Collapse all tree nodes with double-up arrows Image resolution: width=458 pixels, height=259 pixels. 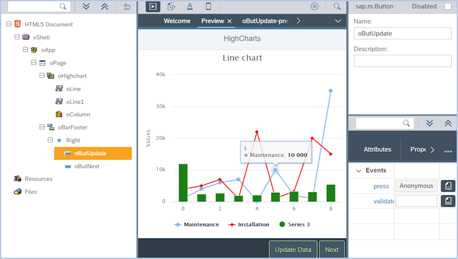click(x=105, y=6)
